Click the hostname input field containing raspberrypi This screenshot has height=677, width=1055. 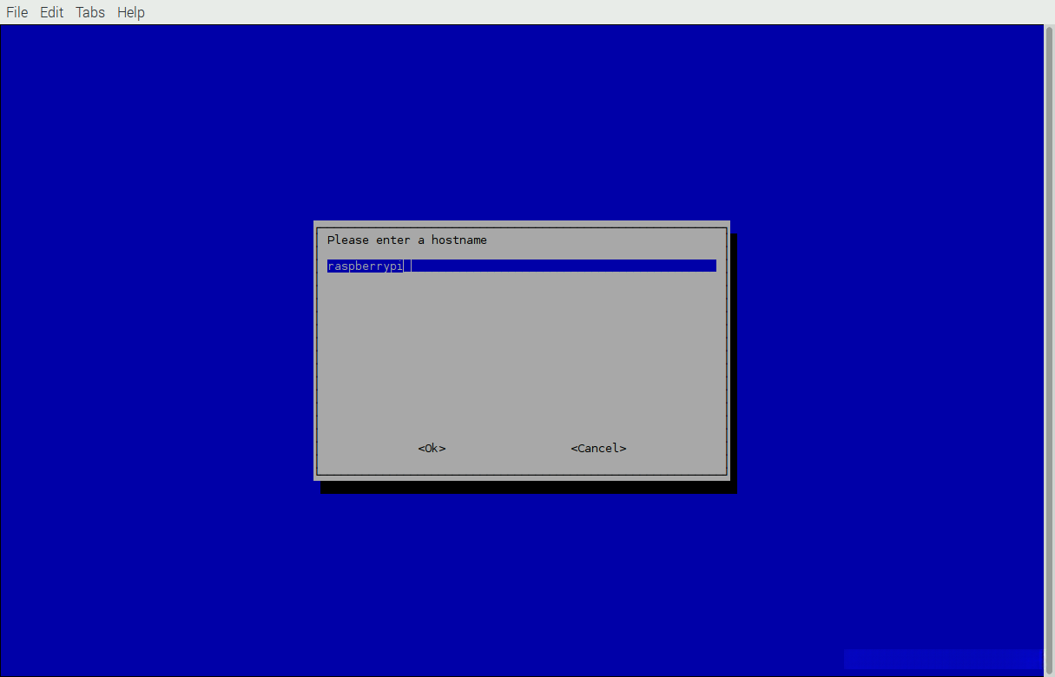click(x=522, y=266)
